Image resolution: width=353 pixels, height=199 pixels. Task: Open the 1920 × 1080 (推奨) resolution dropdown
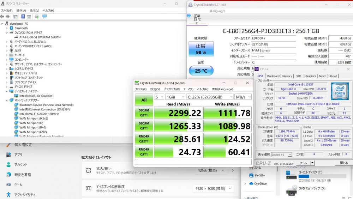pos(213,188)
